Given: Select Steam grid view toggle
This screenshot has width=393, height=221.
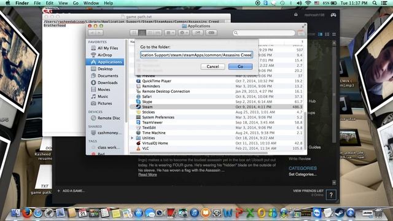Looking at the screenshot, I should (334, 34).
